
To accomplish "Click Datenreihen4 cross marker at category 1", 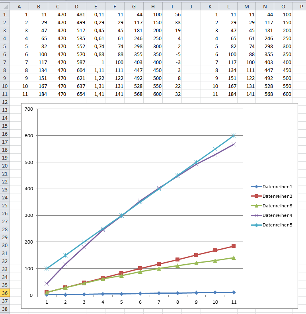I will pyautogui.click(x=47, y=283).
